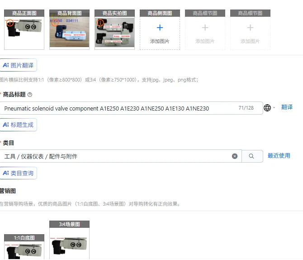Open the globe language dropdown
The image size is (303, 260).
(269, 108)
